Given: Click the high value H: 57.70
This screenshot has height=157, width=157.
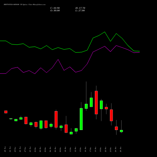Looking at the screenshot, I should pyautogui.click(x=80, y=8).
